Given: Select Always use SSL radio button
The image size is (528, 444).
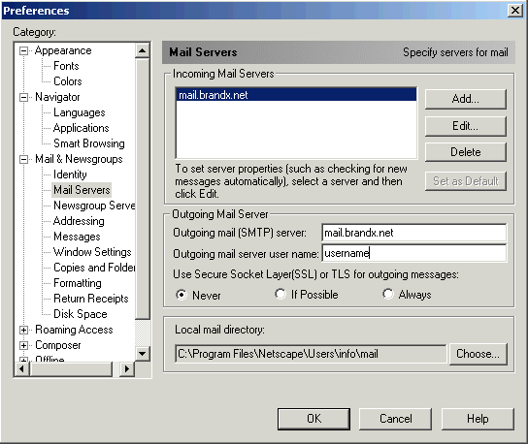Looking at the screenshot, I should pos(388,295).
